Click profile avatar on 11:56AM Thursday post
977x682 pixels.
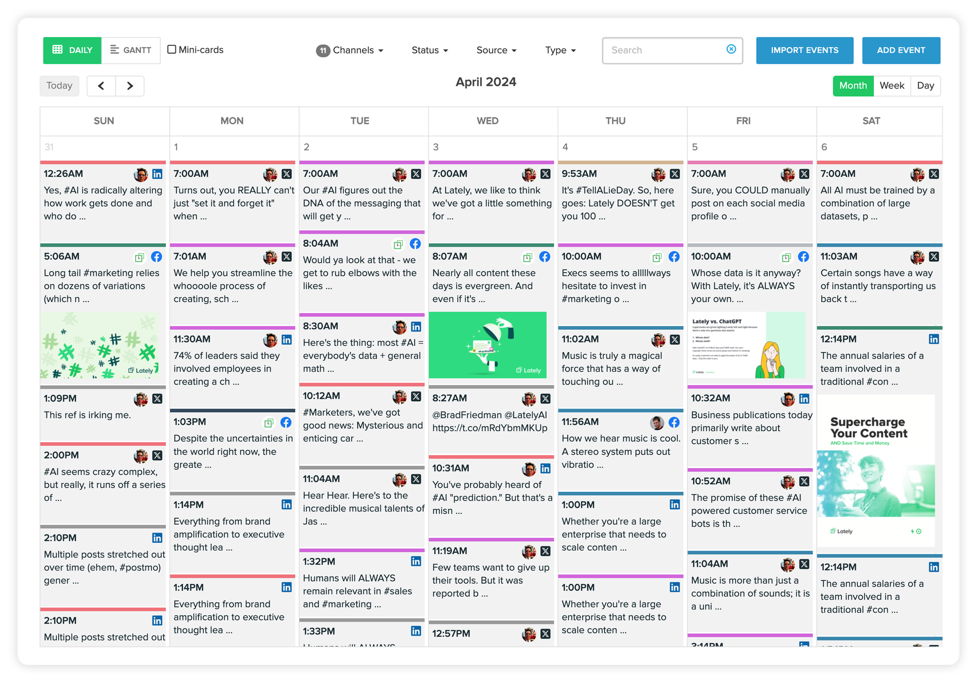click(657, 422)
